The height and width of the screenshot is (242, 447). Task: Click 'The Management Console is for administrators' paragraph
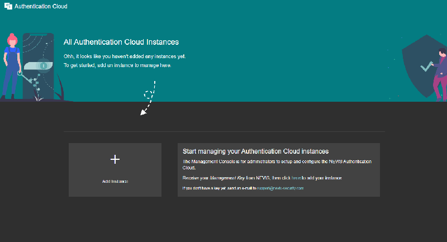[x=277, y=164]
